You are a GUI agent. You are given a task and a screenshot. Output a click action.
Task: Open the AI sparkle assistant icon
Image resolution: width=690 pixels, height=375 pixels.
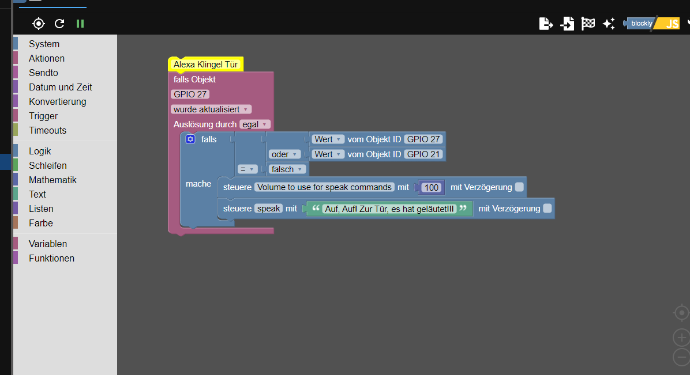pos(609,23)
